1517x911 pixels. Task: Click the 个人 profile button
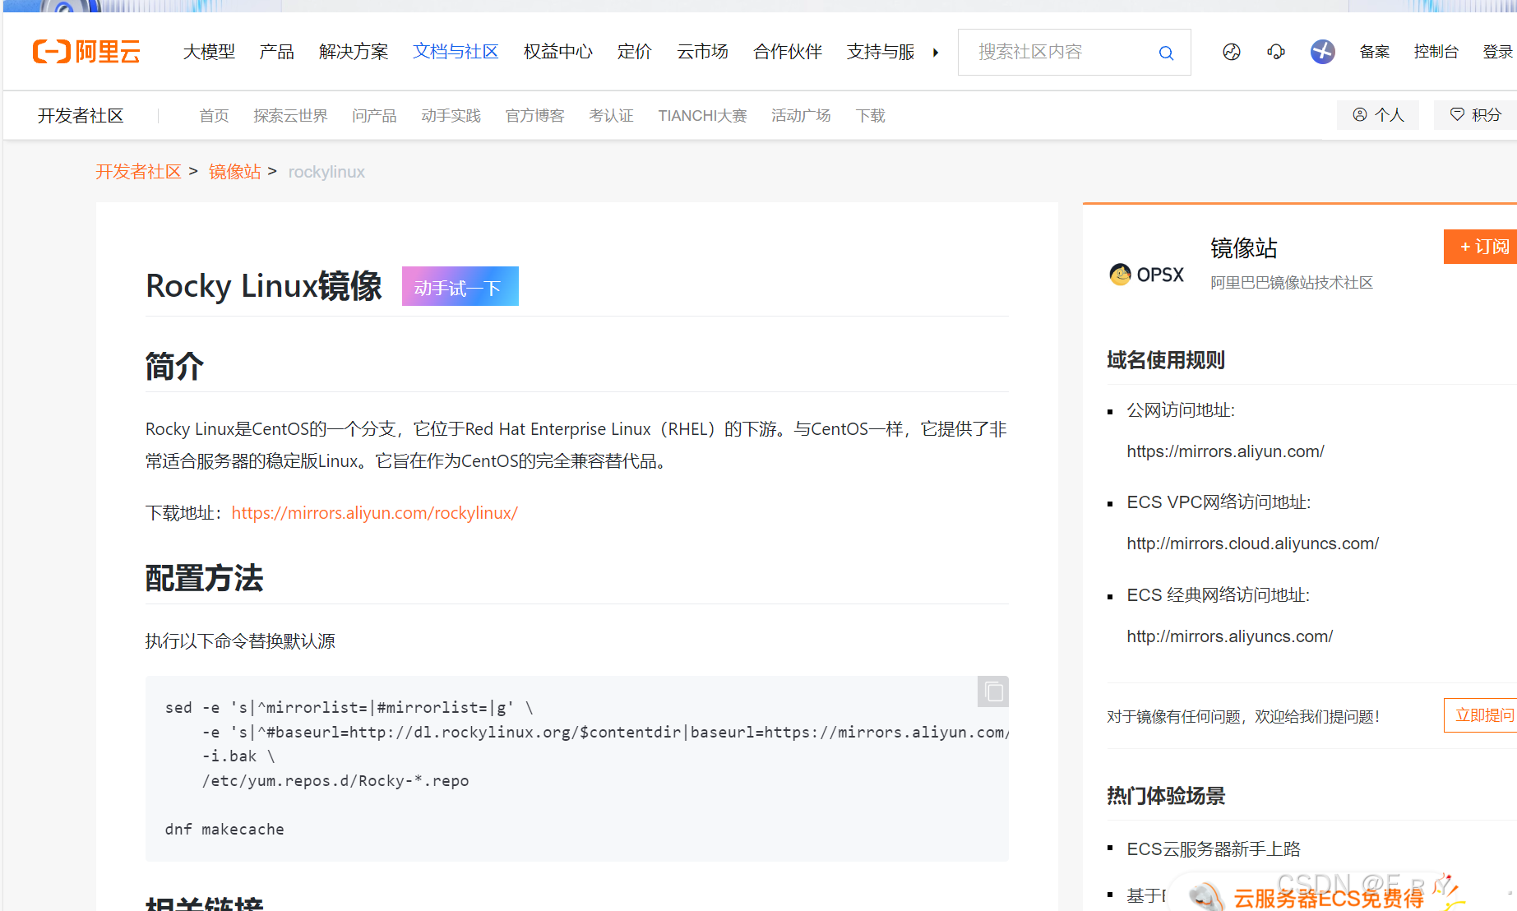point(1378,115)
